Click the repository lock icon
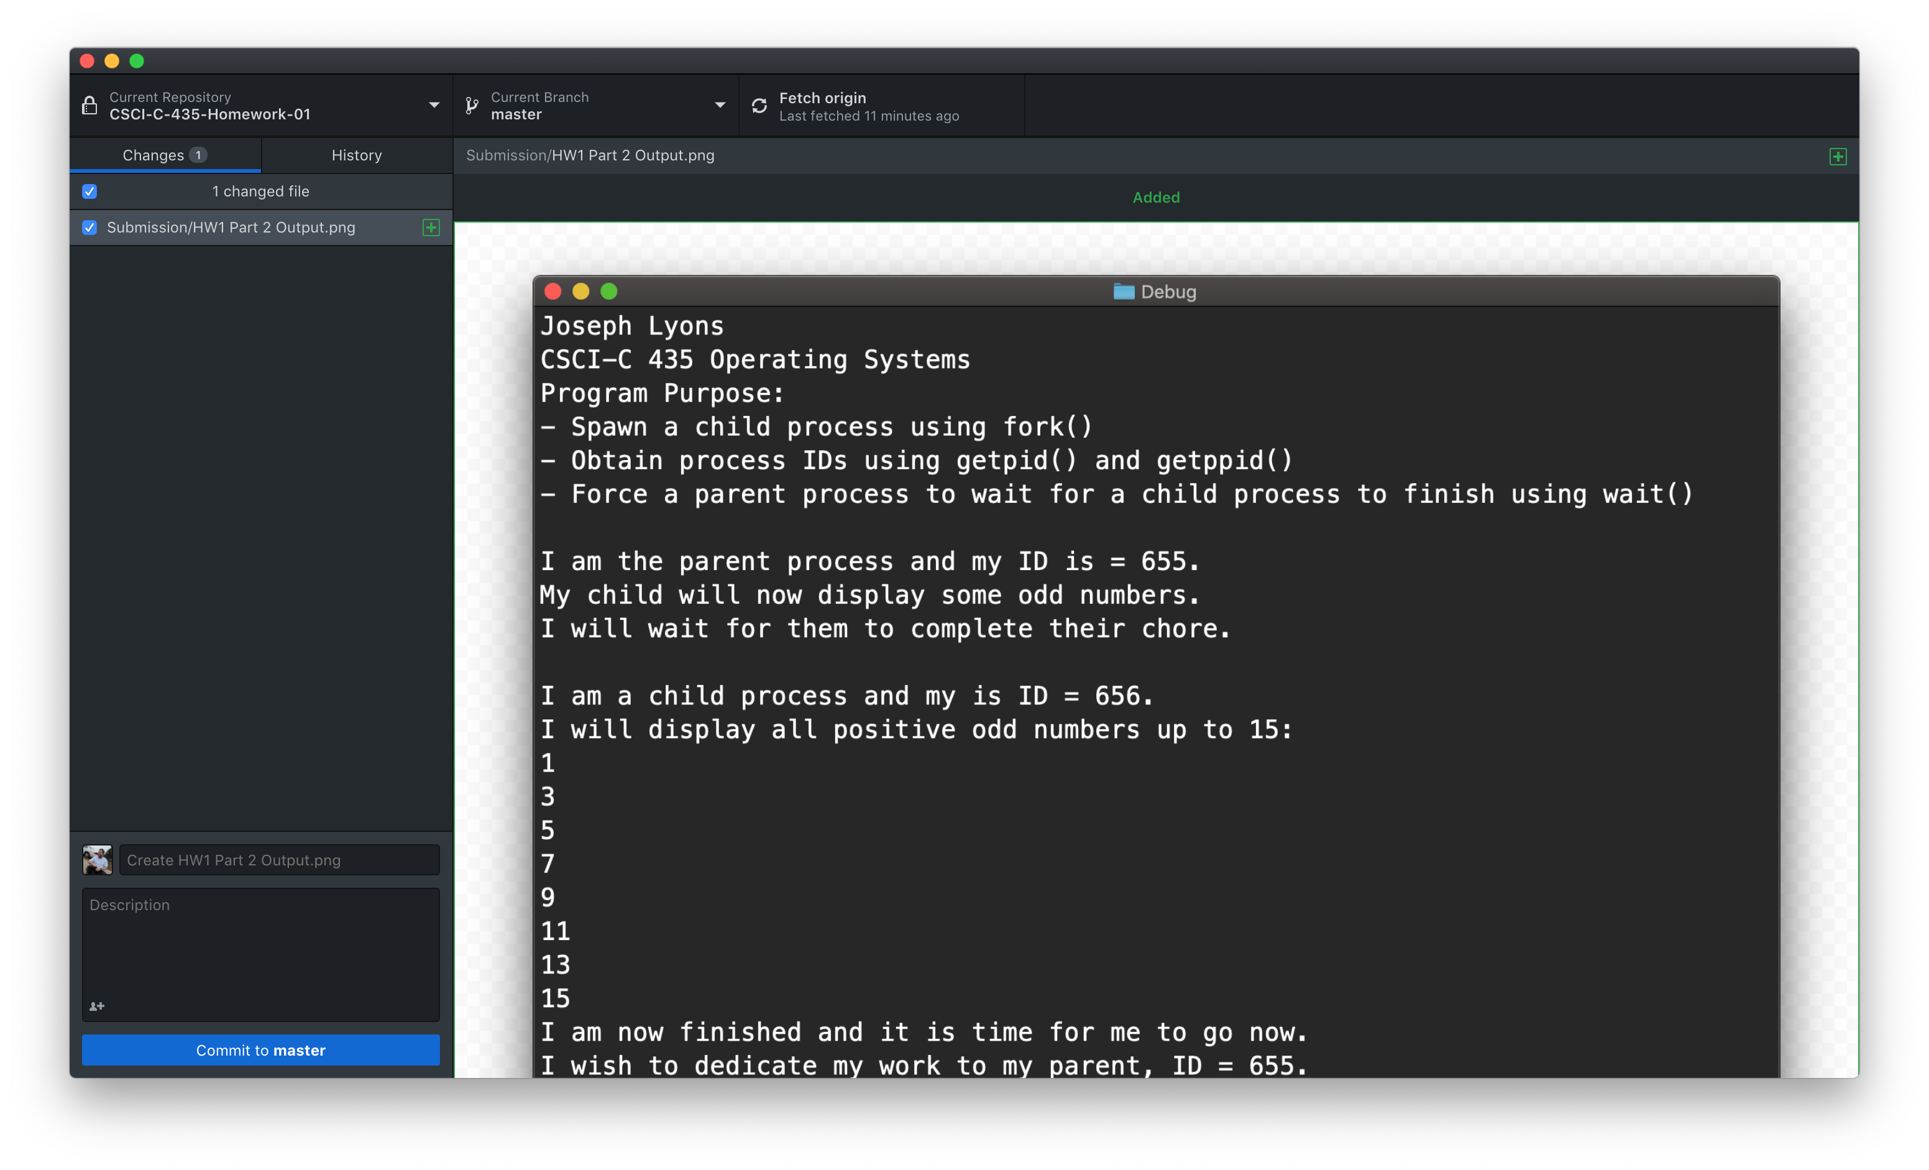The height and width of the screenshot is (1170, 1929). [x=90, y=106]
